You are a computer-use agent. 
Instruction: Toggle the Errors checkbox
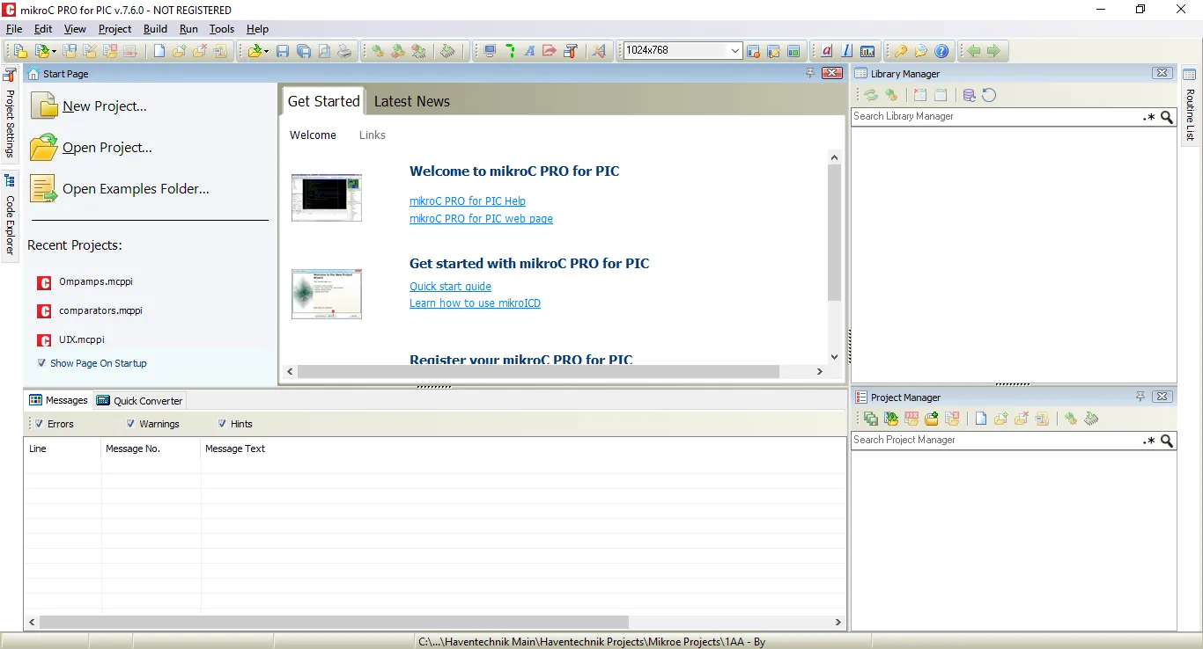point(38,424)
